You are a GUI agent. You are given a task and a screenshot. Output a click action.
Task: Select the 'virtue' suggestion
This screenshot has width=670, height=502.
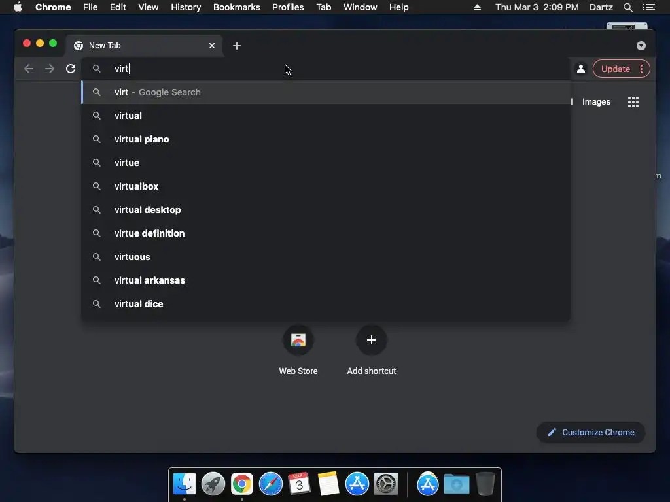point(326,163)
